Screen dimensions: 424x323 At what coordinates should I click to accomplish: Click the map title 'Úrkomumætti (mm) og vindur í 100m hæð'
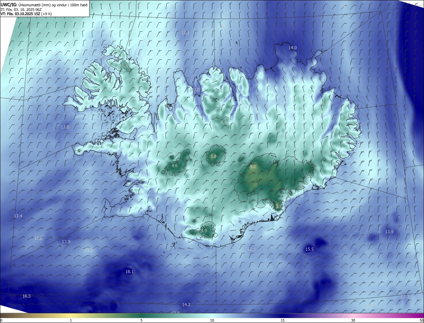[x=53, y=5]
